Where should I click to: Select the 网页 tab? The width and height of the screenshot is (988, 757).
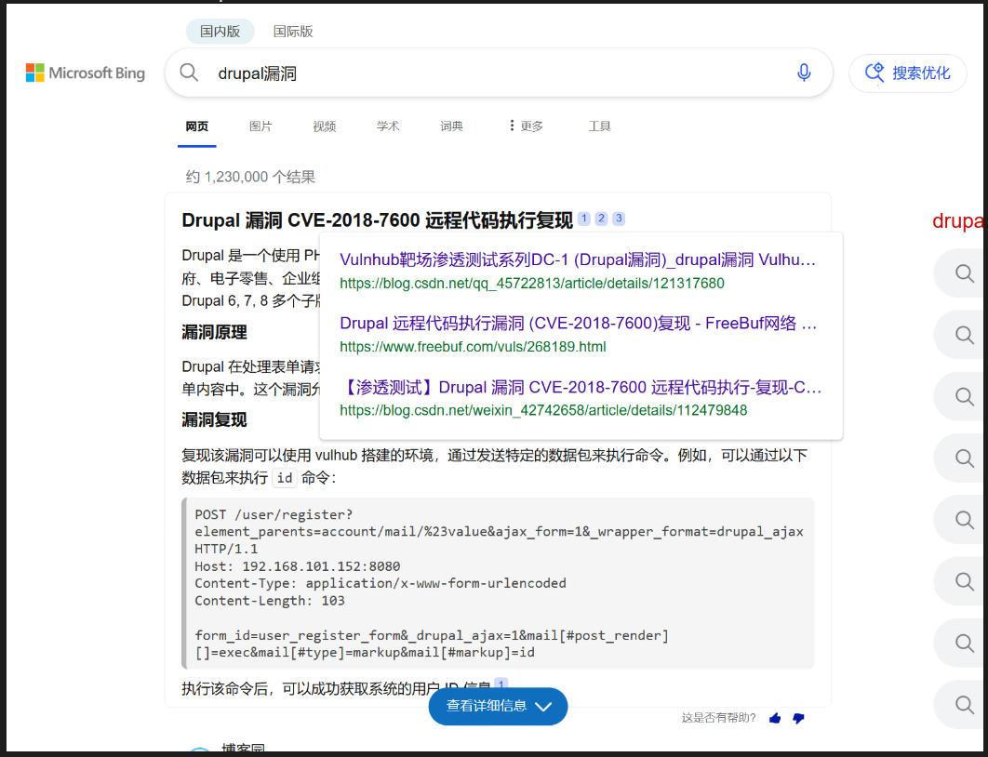[196, 126]
